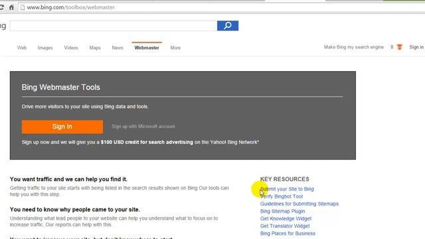Expand the More menu
The height and width of the screenshot is (239, 425).
pos(175,48)
